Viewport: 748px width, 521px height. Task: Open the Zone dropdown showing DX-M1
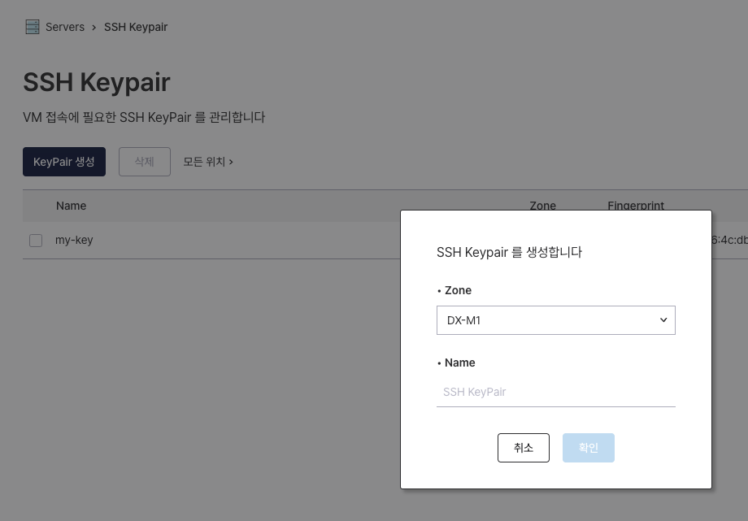tap(556, 319)
